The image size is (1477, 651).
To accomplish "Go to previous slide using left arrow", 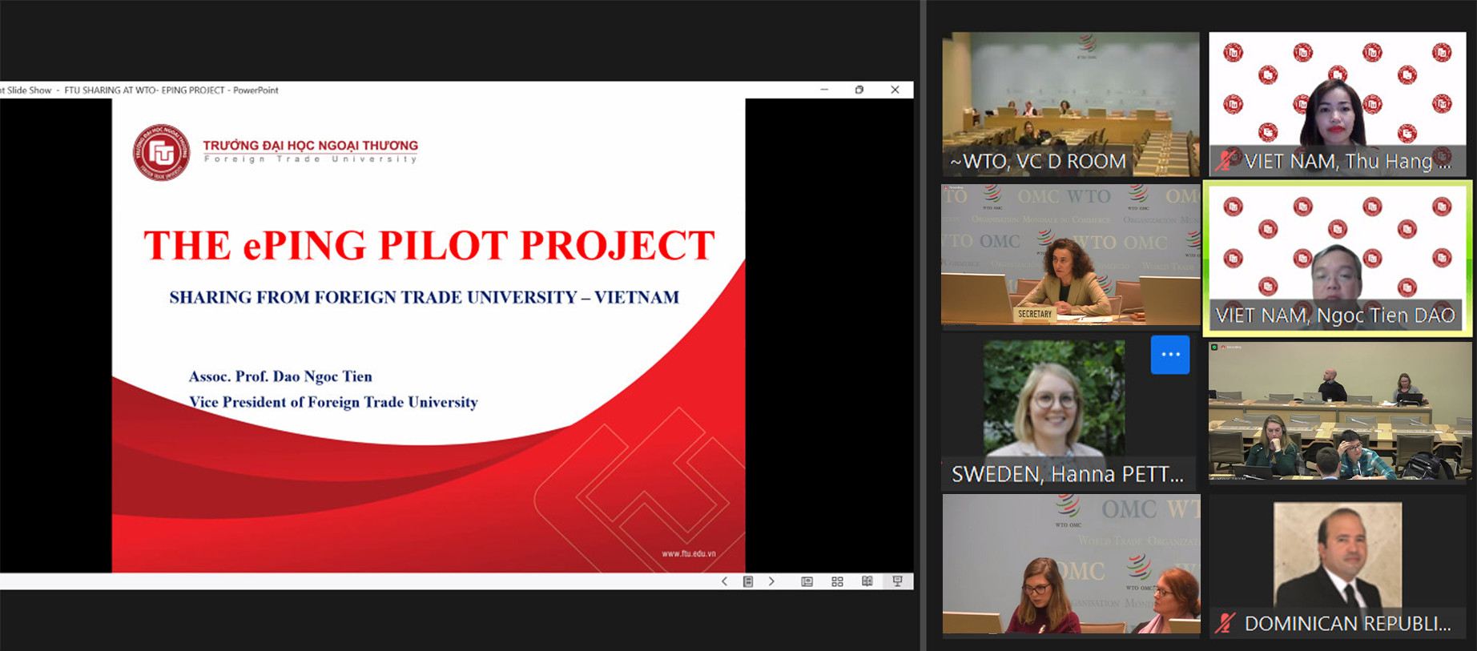I will [x=724, y=581].
